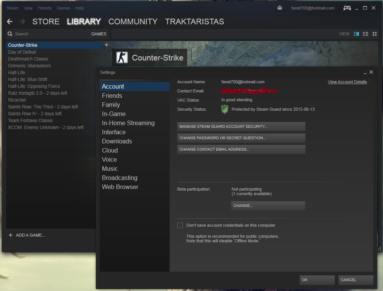Open the Steam menu

click(x=13, y=8)
